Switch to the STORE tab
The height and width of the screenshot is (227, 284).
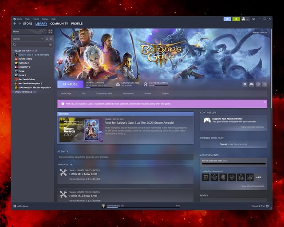(x=28, y=23)
